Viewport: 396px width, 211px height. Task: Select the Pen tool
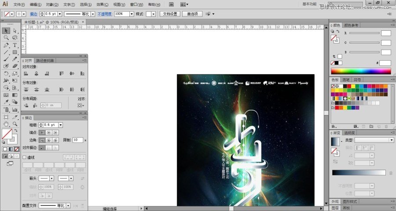click(x=6, y=45)
